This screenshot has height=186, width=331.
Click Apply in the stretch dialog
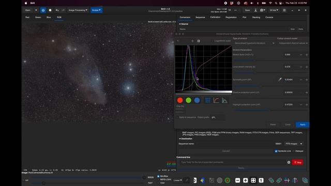click(x=303, y=125)
